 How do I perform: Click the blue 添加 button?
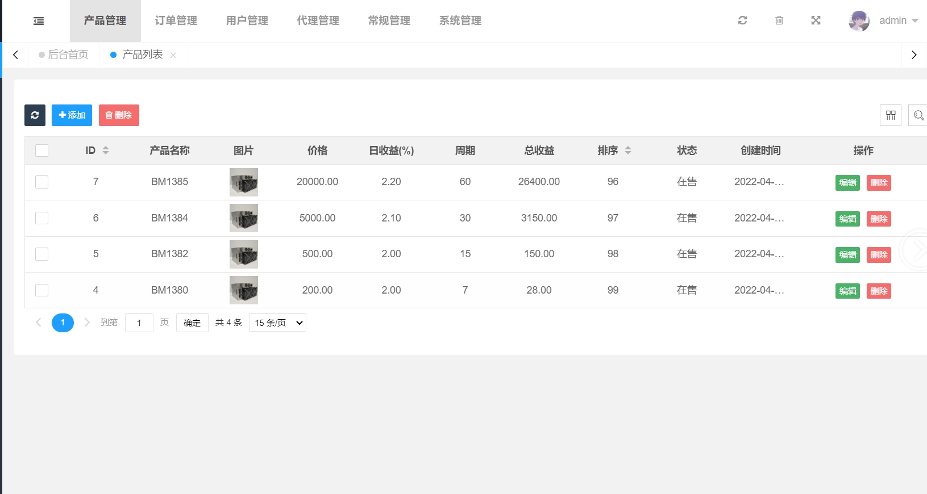point(72,115)
